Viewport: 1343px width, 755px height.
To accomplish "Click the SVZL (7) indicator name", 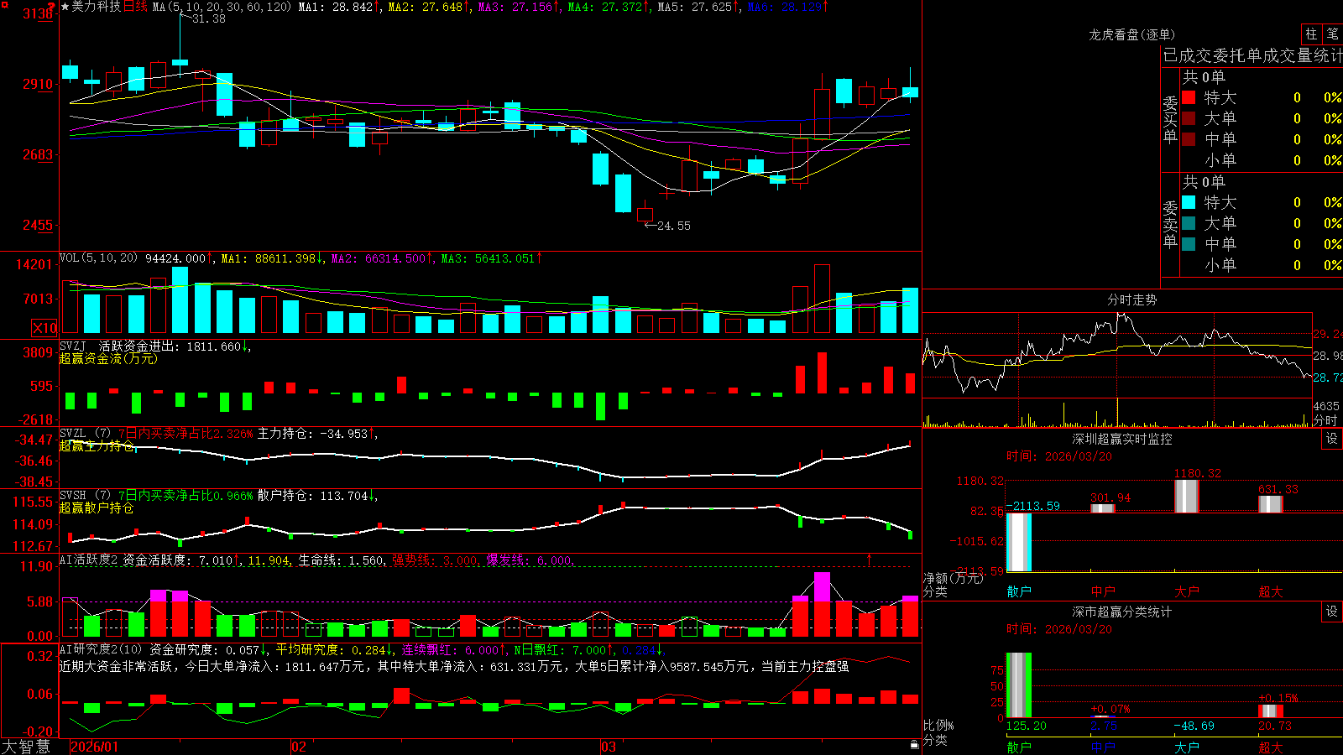I will point(85,434).
